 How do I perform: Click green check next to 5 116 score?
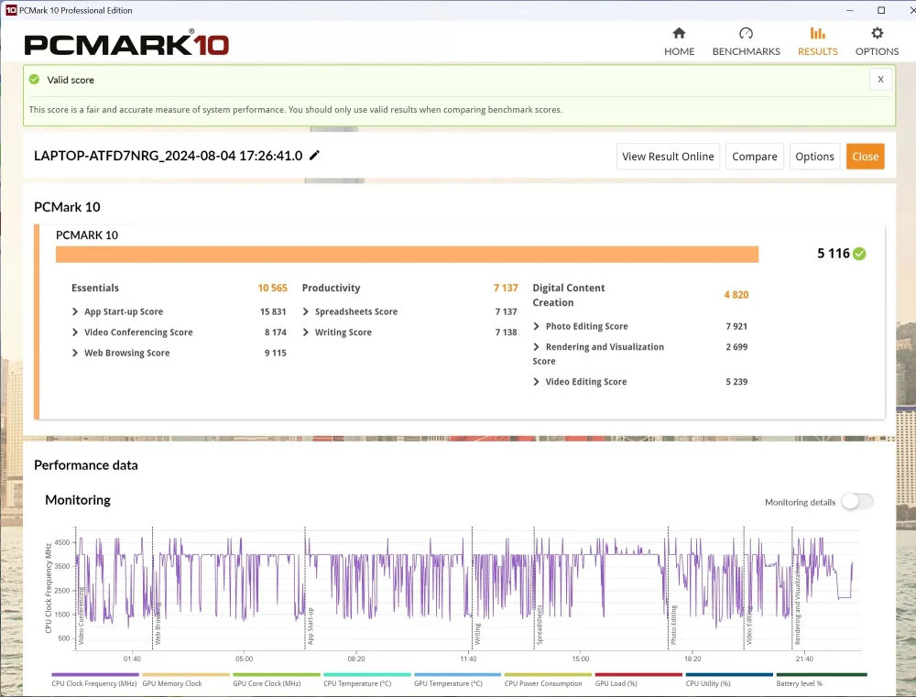[x=859, y=254]
